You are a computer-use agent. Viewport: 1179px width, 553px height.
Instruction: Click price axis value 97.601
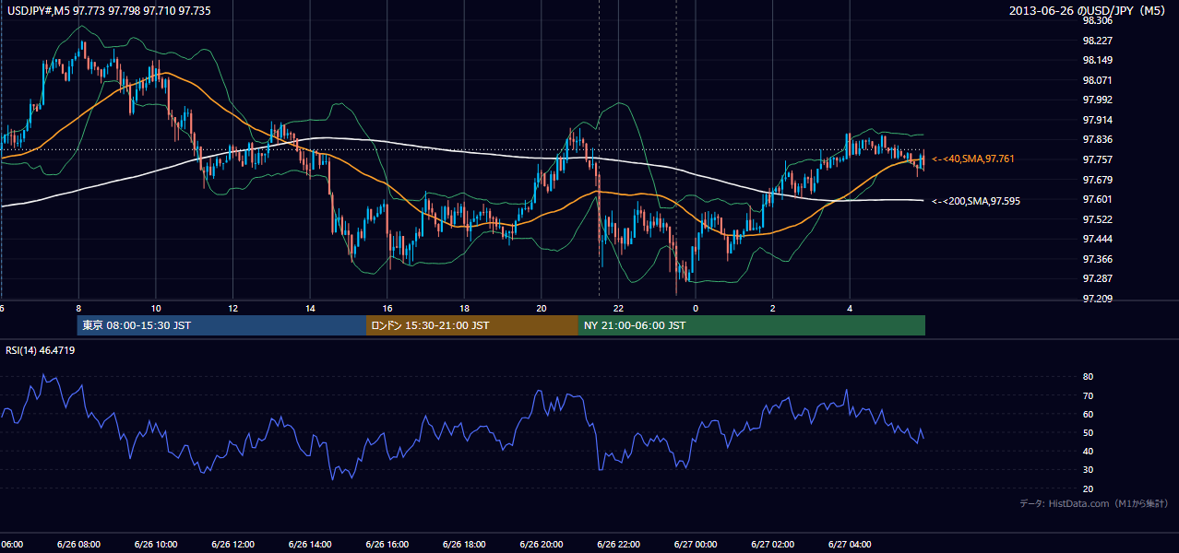[1097, 199]
